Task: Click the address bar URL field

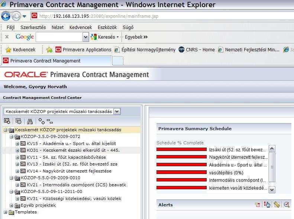Action: tap(162, 16)
